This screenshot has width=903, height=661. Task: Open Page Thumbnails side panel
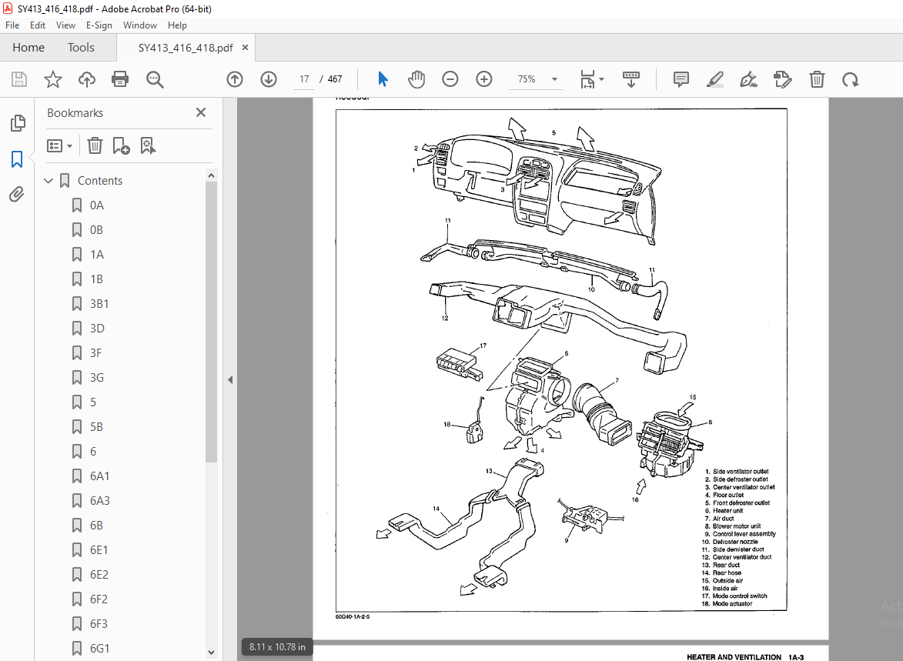pyautogui.click(x=17, y=122)
